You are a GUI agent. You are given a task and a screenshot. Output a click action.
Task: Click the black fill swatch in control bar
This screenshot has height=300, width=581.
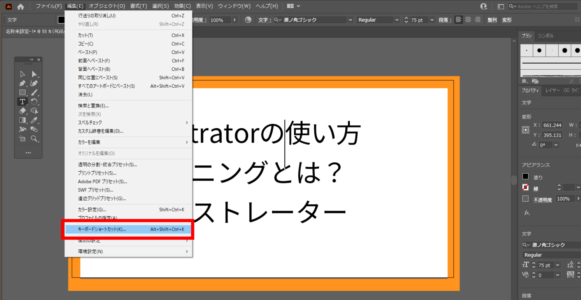coord(61,20)
